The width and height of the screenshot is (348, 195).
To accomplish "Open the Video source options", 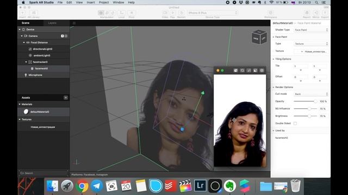I will point(165,13).
